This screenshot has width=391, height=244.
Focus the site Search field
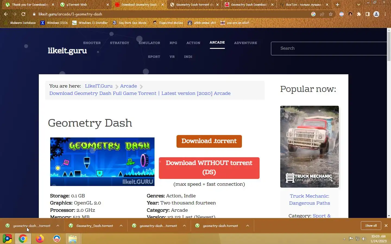[x=329, y=49]
